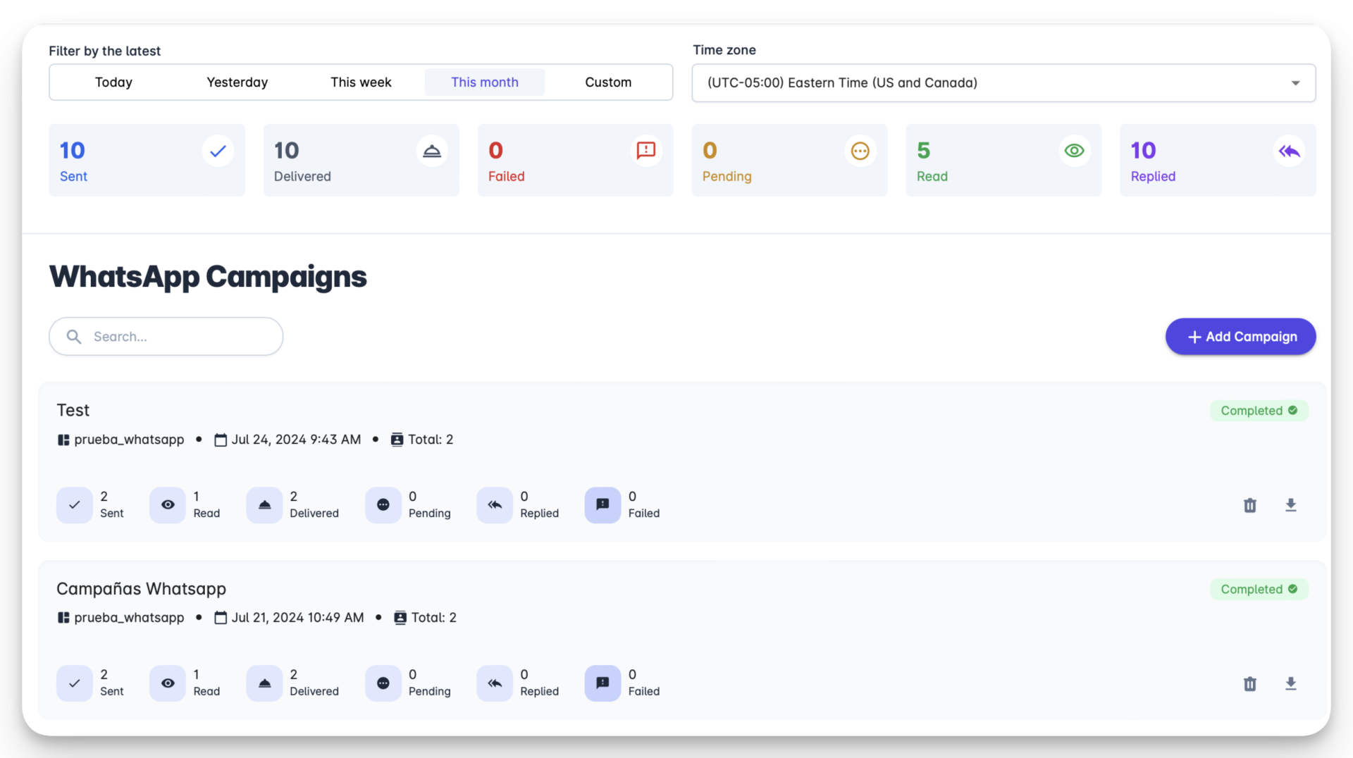This screenshot has width=1353, height=758.
Task: Click the Read eye icon in summary
Action: 1074,151
